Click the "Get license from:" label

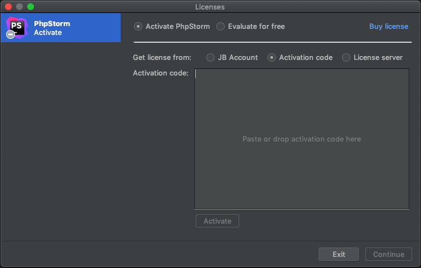click(162, 57)
